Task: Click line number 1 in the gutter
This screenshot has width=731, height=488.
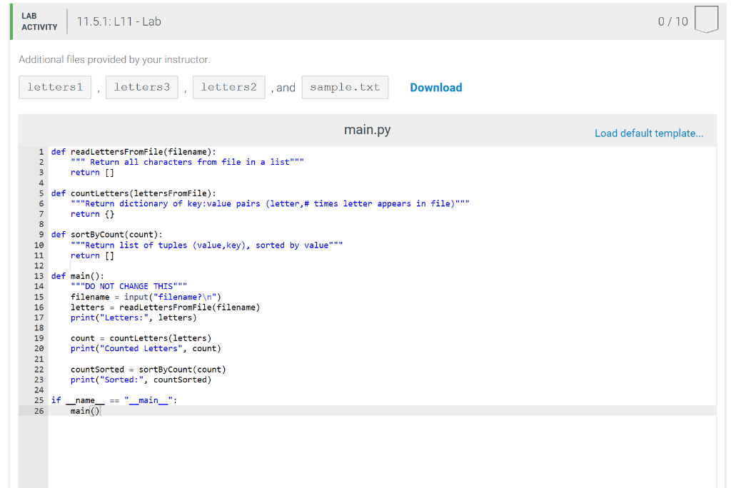Action: point(41,152)
